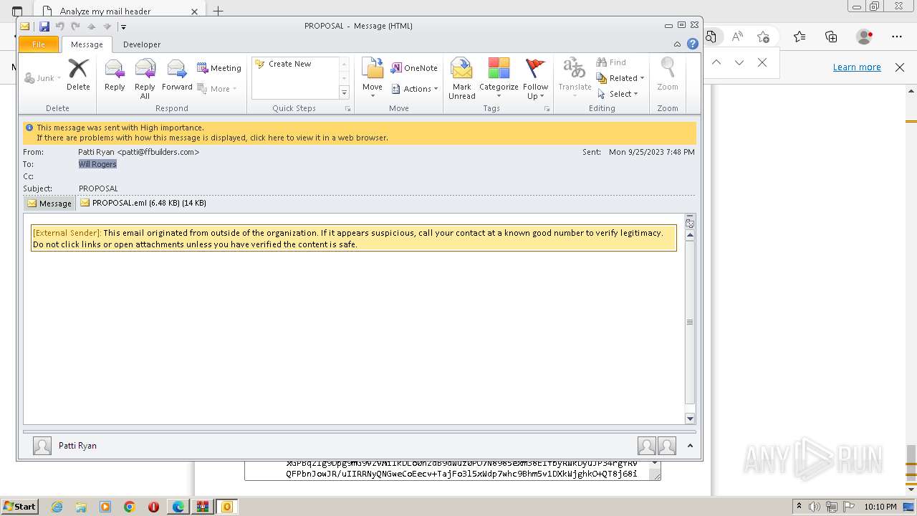
Task: Open the Follow Up flag menu
Action: tap(535, 79)
